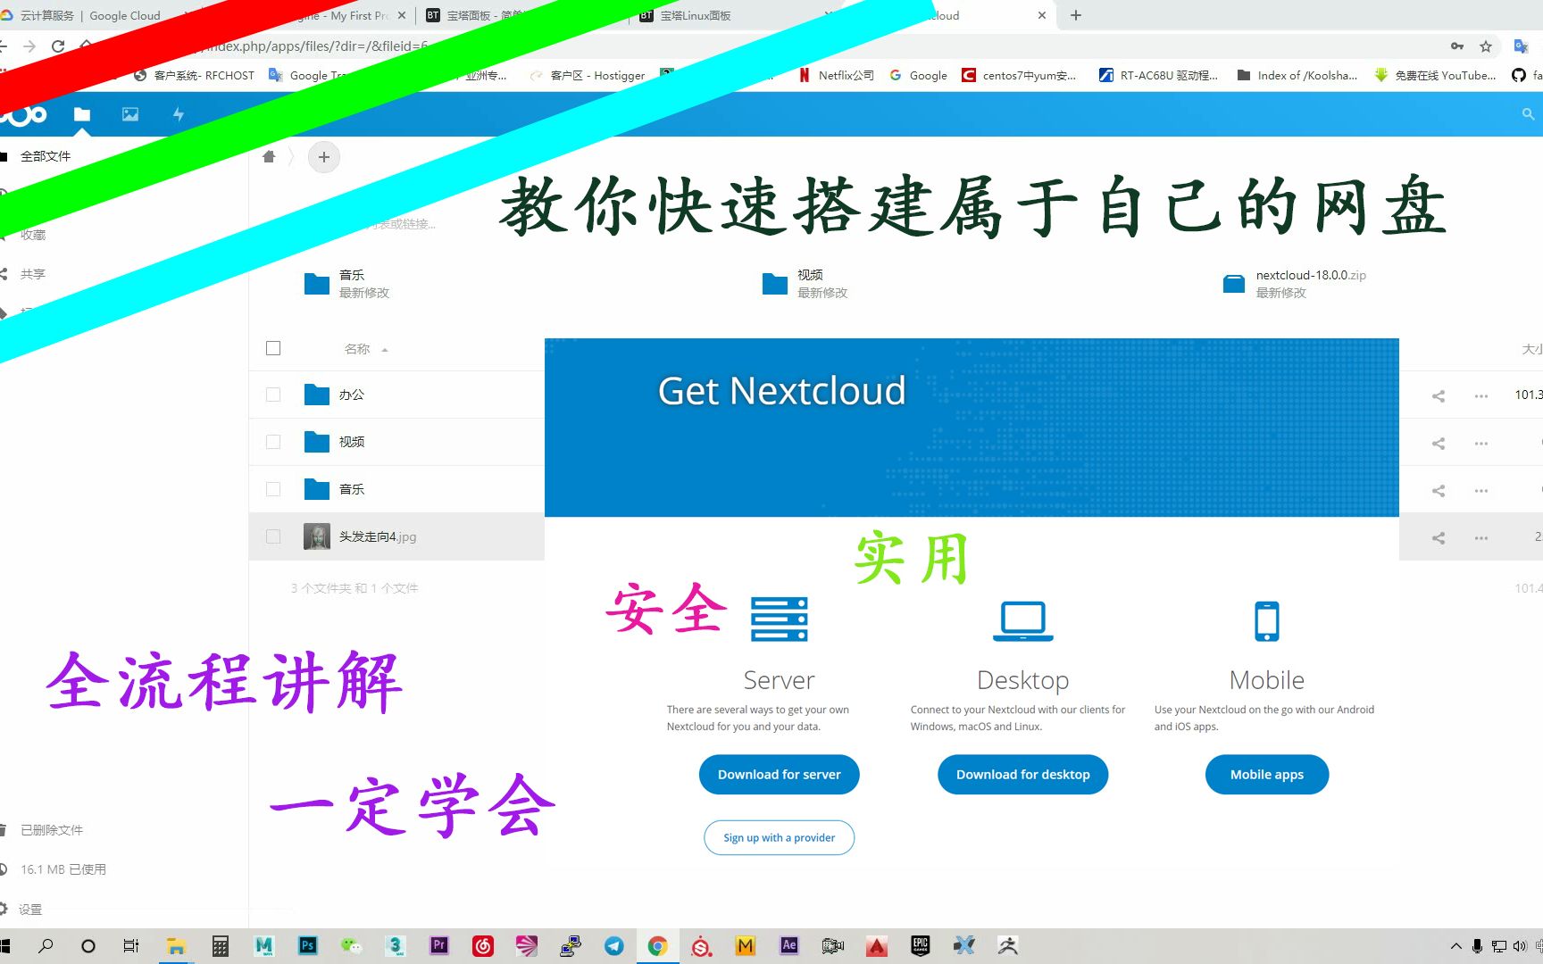1543x964 pixels.
Task: Expand hidden system tray icons chevron
Action: [1456, 946]
